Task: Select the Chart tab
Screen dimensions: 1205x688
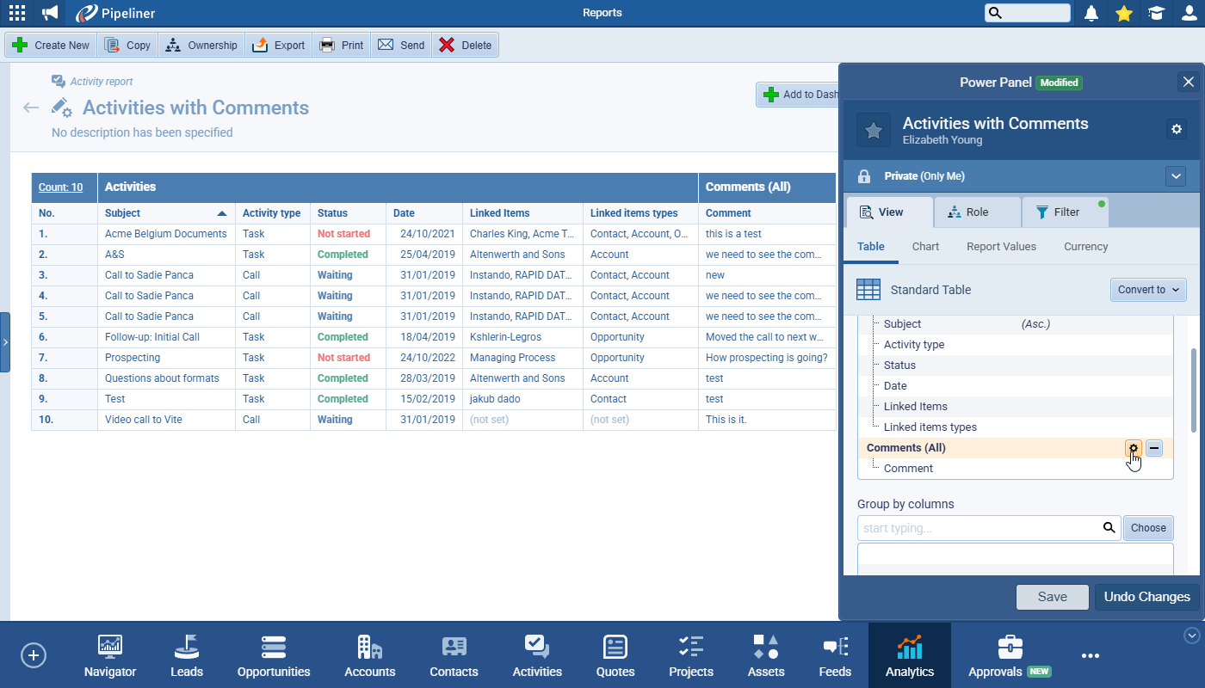Action: 925,247
